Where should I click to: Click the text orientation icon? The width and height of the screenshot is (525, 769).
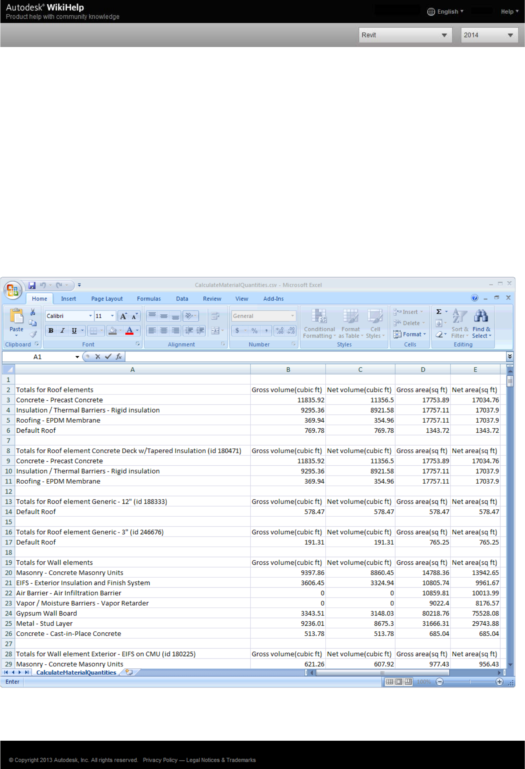tap(189, 316)
